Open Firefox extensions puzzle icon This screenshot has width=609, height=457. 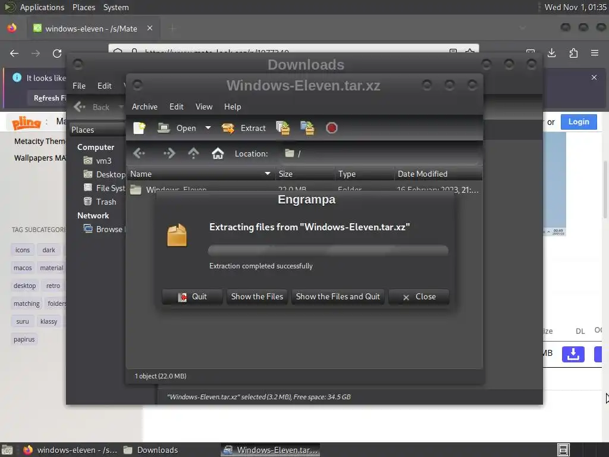pos(573,53)
